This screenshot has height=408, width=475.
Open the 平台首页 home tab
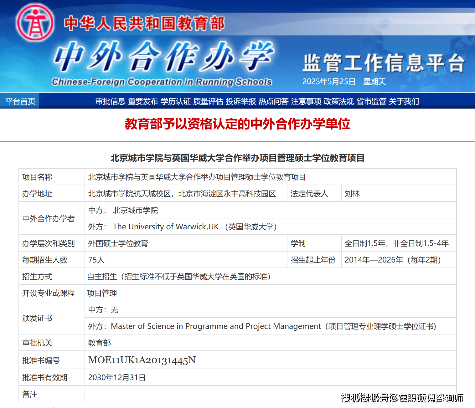point(20,101)
